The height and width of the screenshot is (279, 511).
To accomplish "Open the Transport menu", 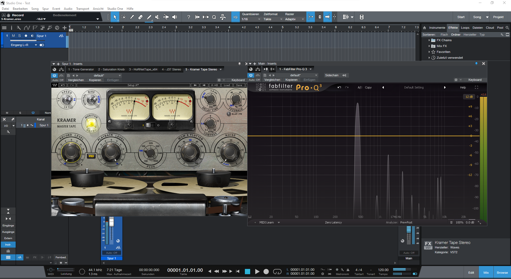I will coord(83,9).
